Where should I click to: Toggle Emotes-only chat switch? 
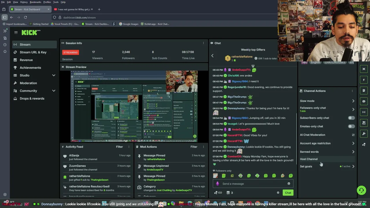(x=351, y=126)
